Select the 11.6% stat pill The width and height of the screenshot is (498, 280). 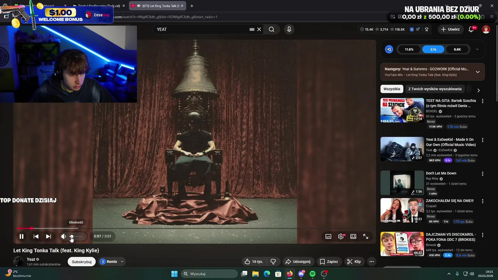click(409, 49)
